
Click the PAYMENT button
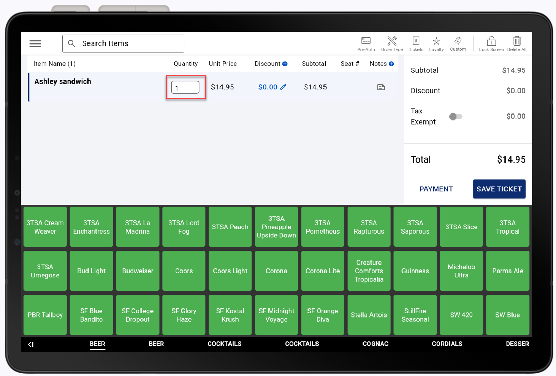click(x=436, y=189)
